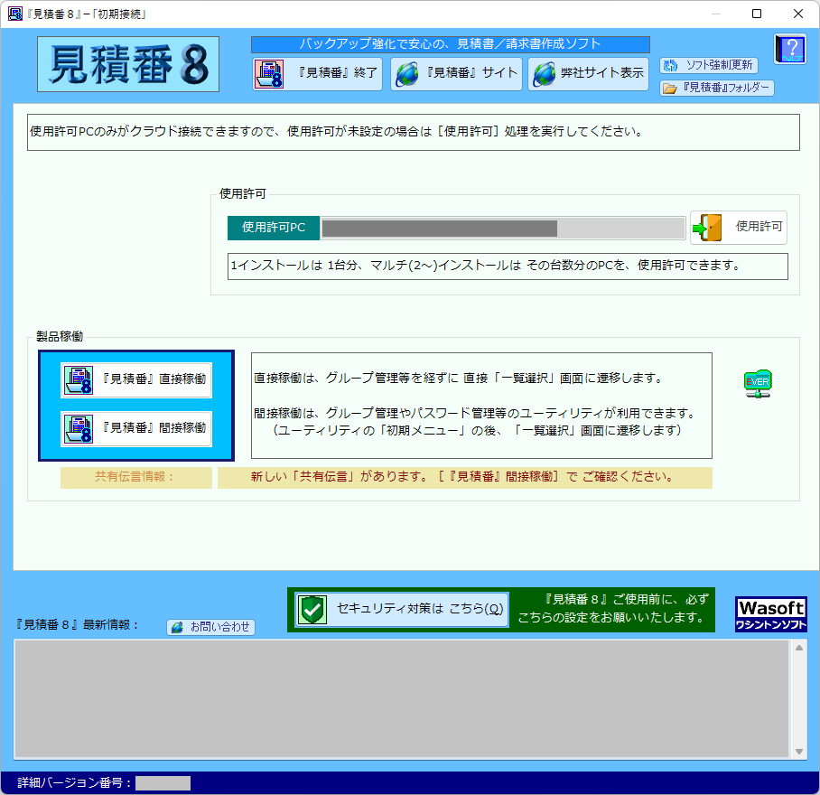This screenshot has width=820, height=795.
Task: Minimize the 見積番８ window
Action: coord(716,14)
